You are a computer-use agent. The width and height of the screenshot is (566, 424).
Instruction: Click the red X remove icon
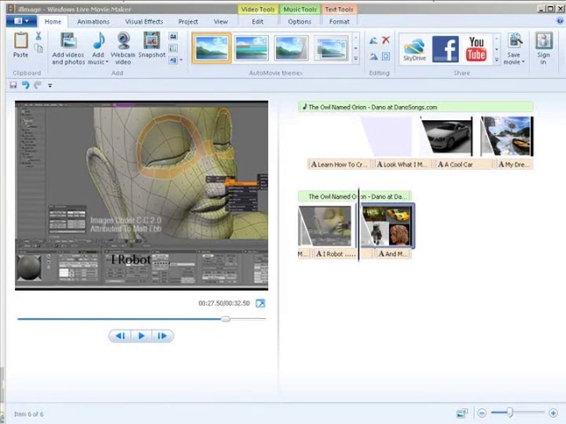tap(386, 41)
